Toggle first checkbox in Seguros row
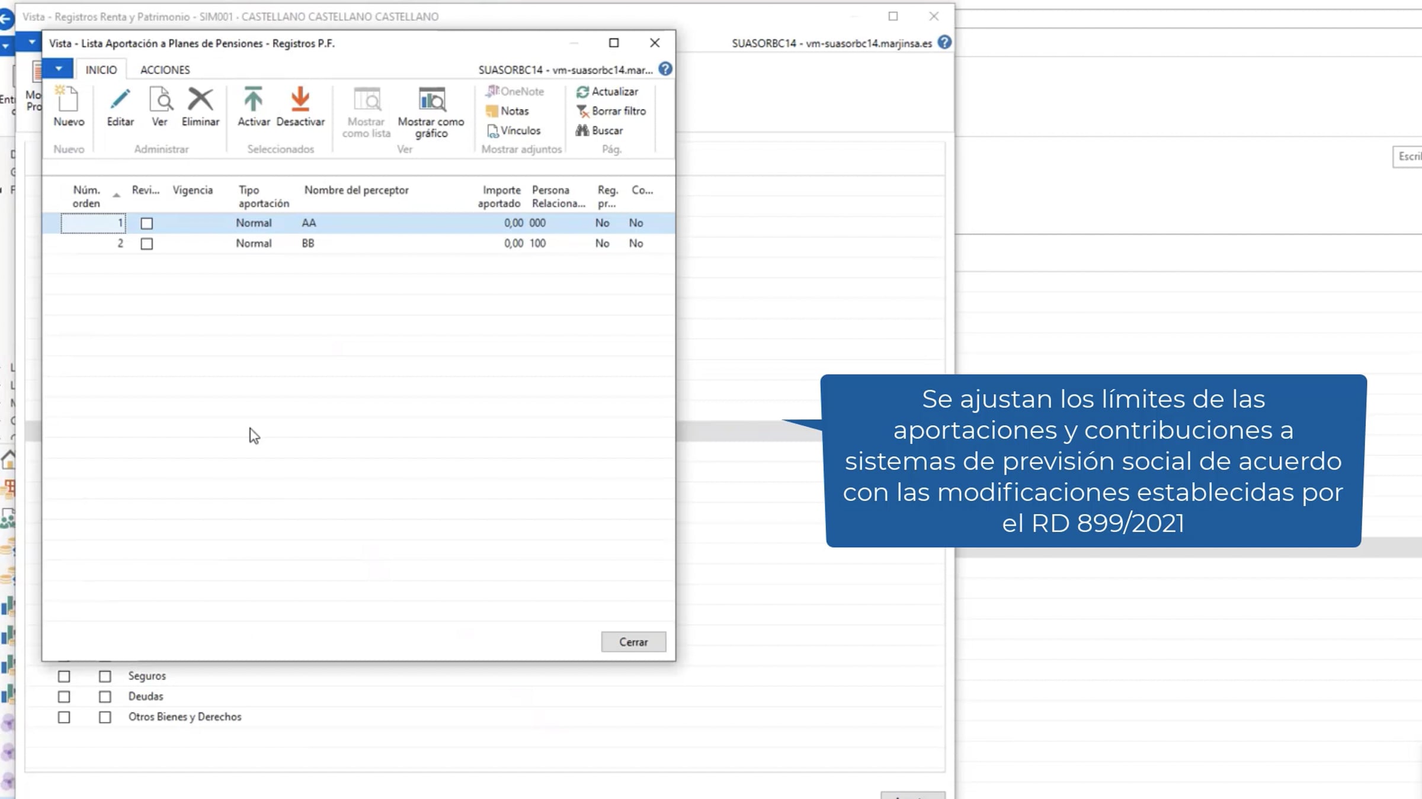This screenshot has height=799, width=1422. [x=64, y=676]
